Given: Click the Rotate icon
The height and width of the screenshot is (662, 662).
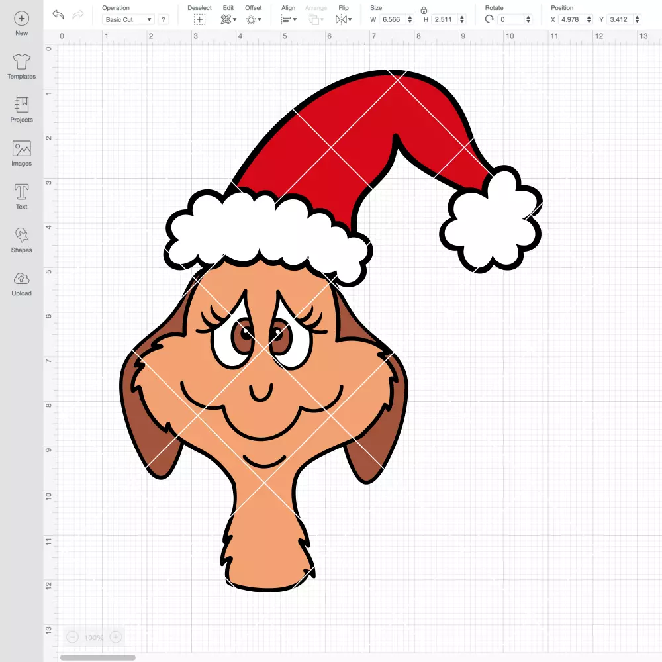Looking at the screenshot, I should tap(489, 19).
